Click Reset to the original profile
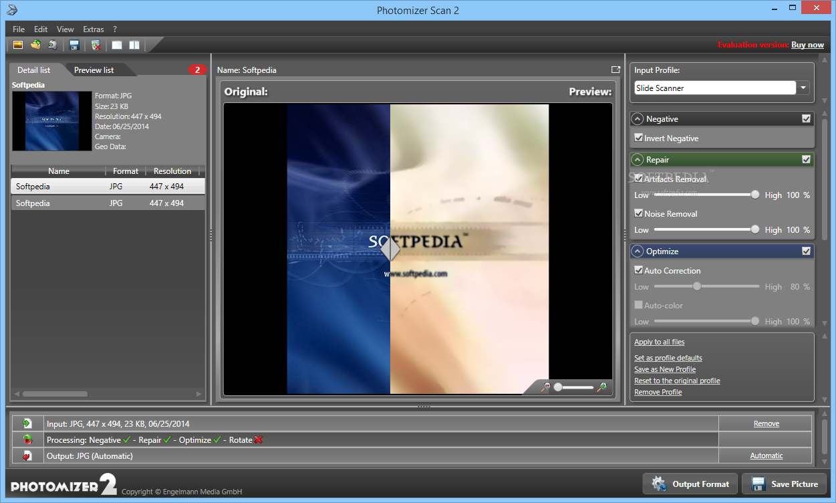This screenshot has width=836, height=503. 677,381
